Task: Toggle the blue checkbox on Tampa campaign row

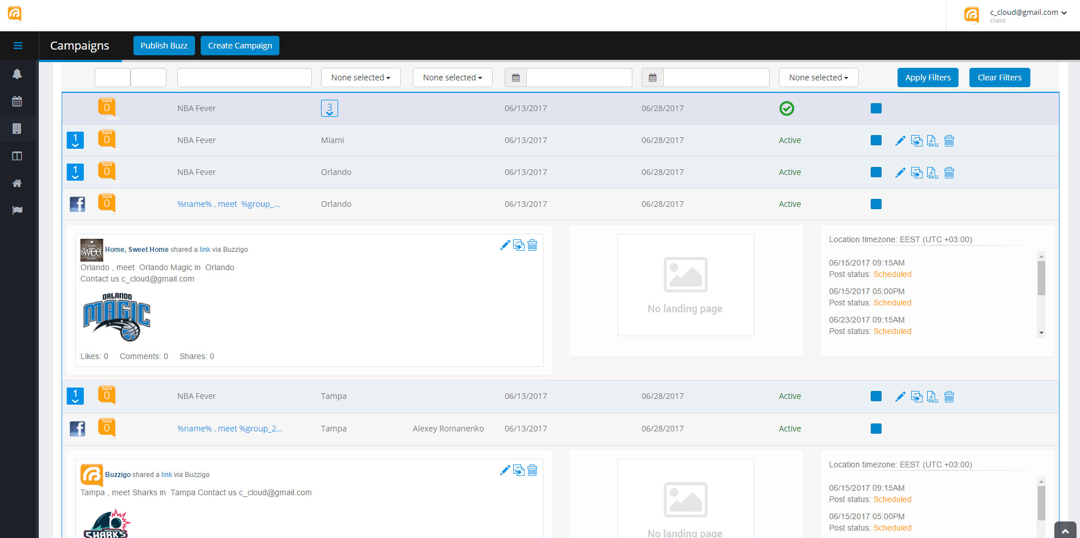Action: [876, 396]
